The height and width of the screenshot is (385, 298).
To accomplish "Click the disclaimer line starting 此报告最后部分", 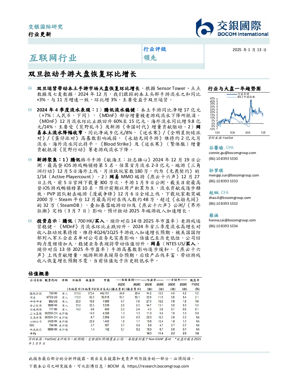I will tap(112, 358).
